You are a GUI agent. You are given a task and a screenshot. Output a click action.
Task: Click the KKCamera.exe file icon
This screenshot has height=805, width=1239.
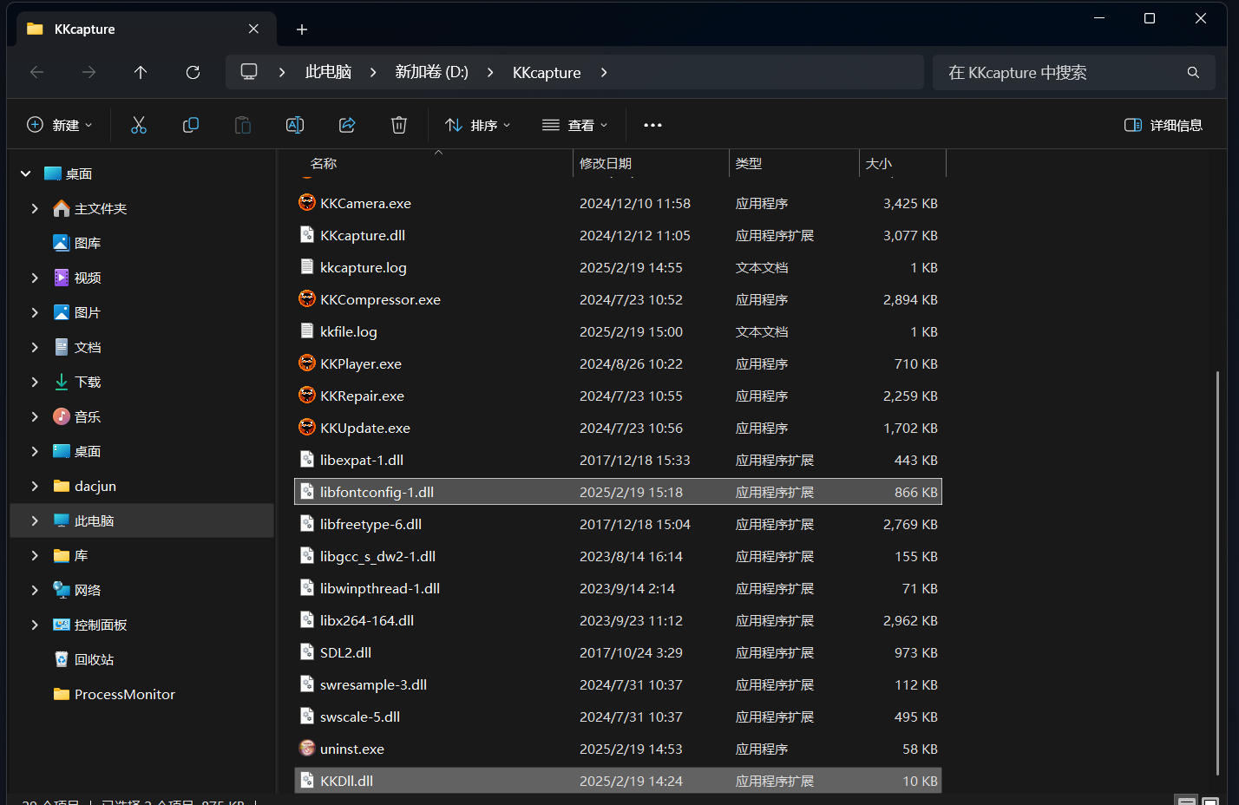pyautogui.click(x=307, y=202)
